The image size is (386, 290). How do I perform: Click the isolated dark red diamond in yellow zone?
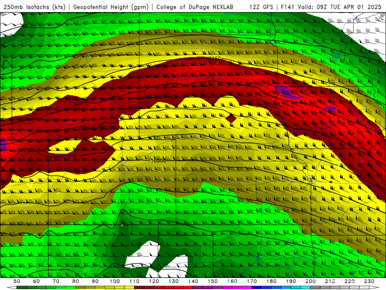tap(231, 118)
